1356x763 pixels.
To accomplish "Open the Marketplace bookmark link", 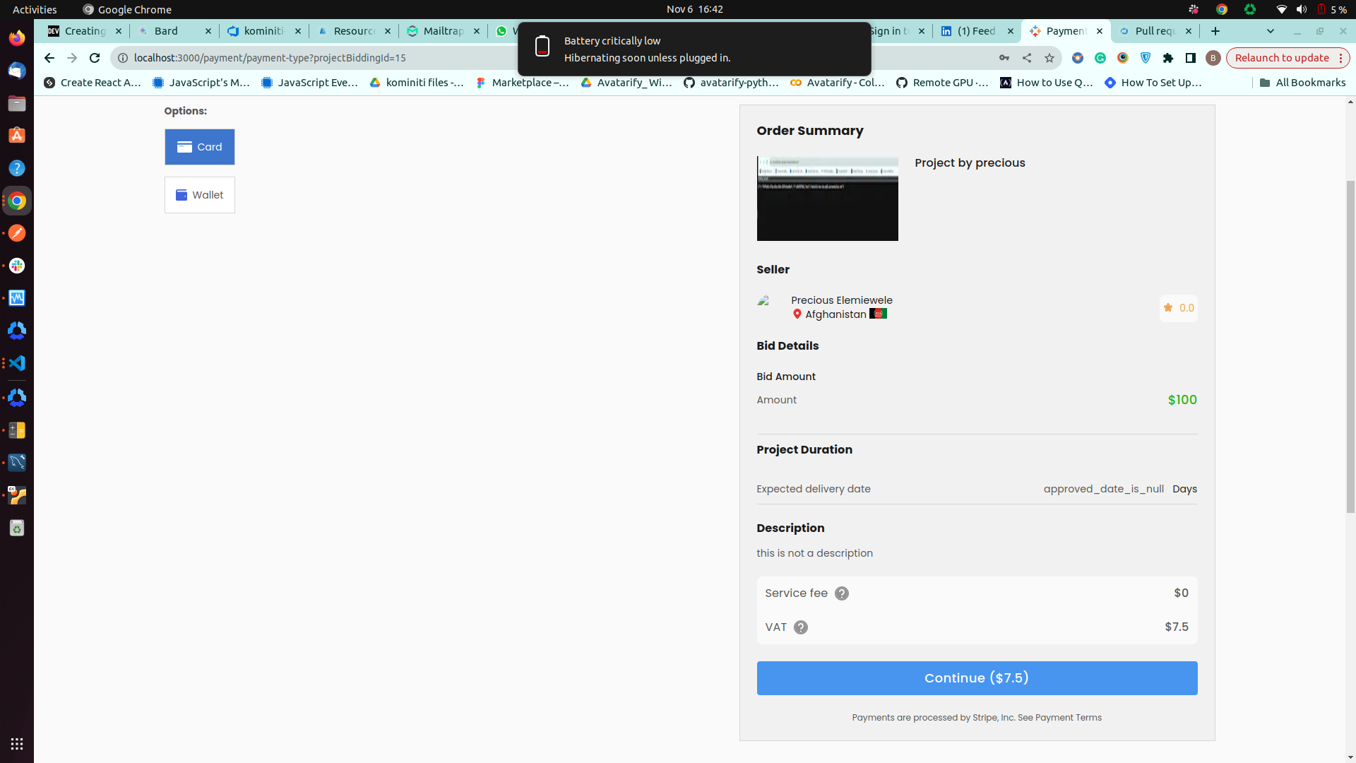I will 523,83.
